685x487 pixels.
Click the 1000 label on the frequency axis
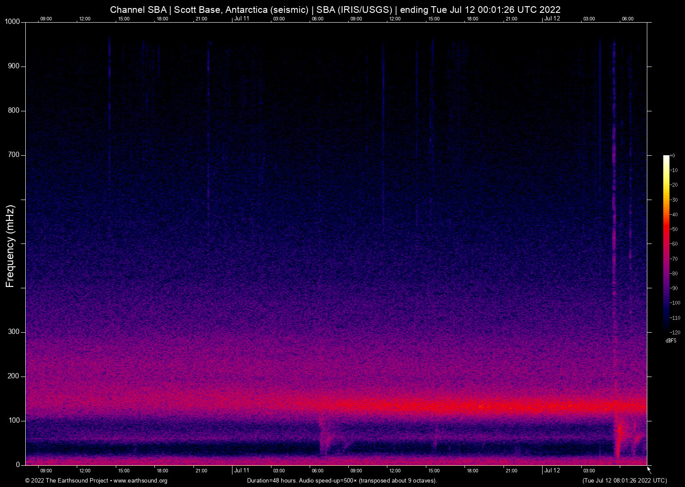12,22
